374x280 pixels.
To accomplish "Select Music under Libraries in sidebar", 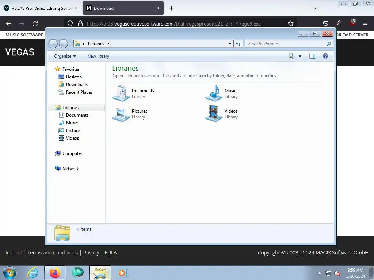I will (x=72, y=122).
